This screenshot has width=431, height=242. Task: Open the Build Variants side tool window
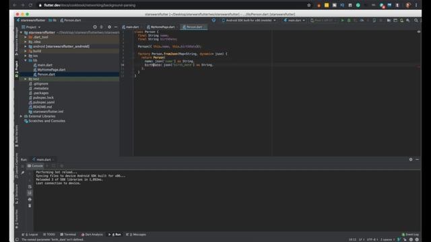point(17,136)
